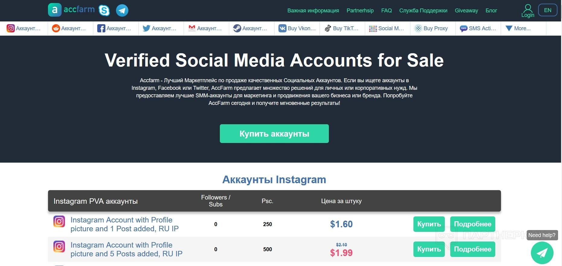
Task: View Подробнее for $1.99 Instagram account
Action: pos(473,249)
